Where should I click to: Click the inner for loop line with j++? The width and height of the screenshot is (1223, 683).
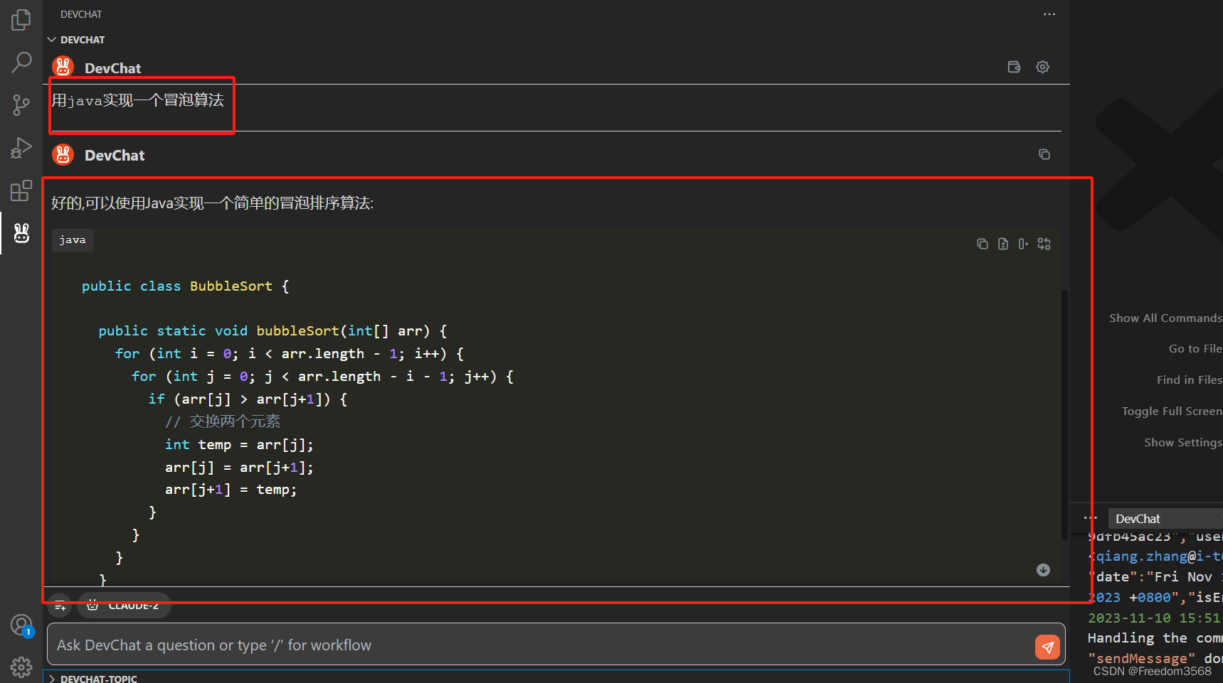[323, 377]
